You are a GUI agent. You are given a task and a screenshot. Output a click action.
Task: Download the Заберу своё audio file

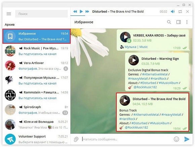129,41
